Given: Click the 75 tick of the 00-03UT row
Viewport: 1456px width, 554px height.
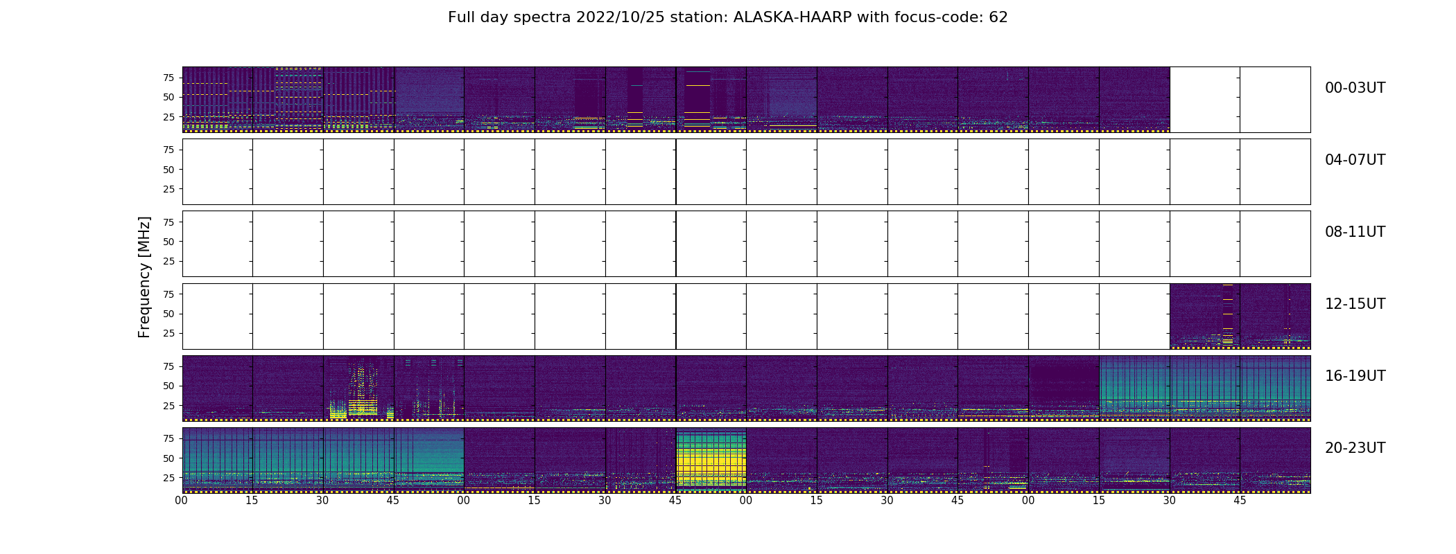Looking at the screenshot, I should point(168,78).
